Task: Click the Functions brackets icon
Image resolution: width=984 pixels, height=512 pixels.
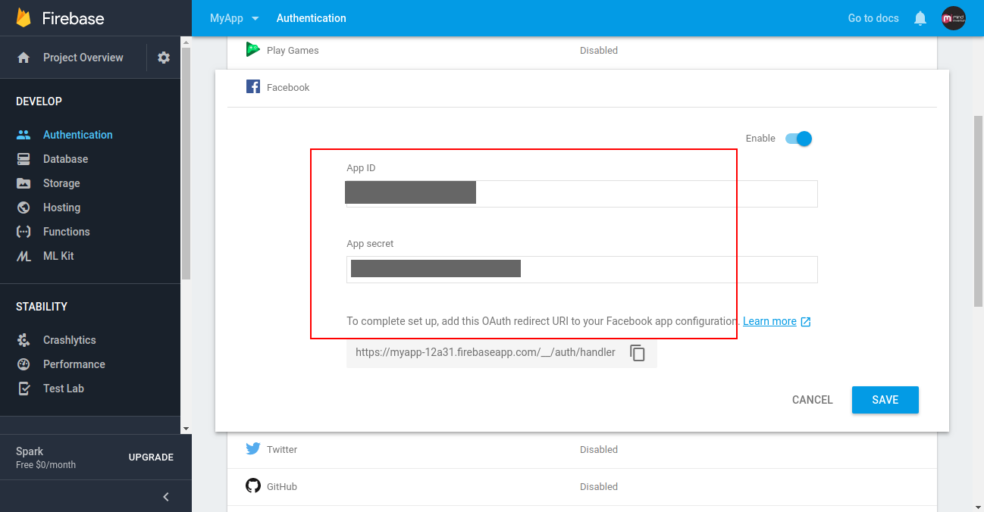Action: [x=24, y=232]
